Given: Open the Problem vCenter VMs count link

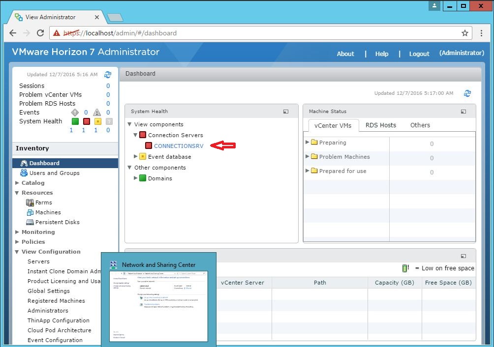Looking at the screenshot, I should click(108, 95).
